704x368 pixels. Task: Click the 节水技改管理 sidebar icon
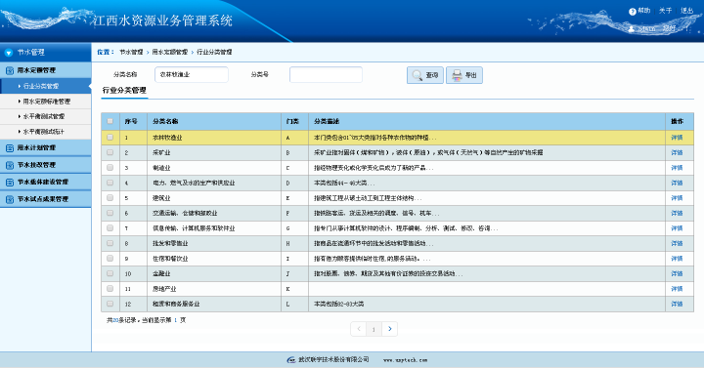pyautogui.click(x=10, y=165)
